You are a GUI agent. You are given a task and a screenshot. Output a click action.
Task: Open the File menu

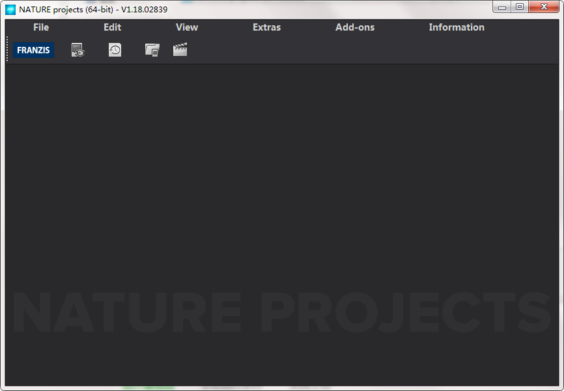click(41, 27)
